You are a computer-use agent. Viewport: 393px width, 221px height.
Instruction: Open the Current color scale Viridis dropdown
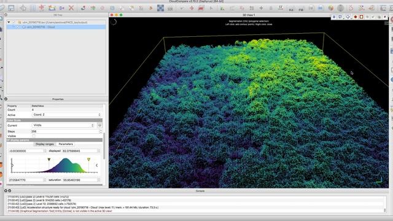tap(63, 125)
